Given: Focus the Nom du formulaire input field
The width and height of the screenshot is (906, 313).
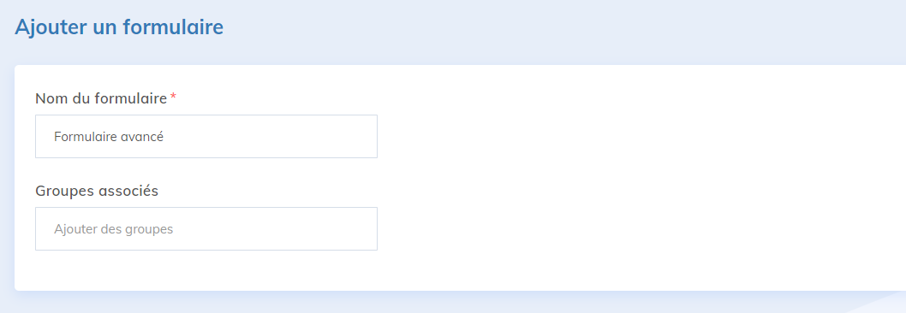Looking at the screenshot, I should coord(206,136).
